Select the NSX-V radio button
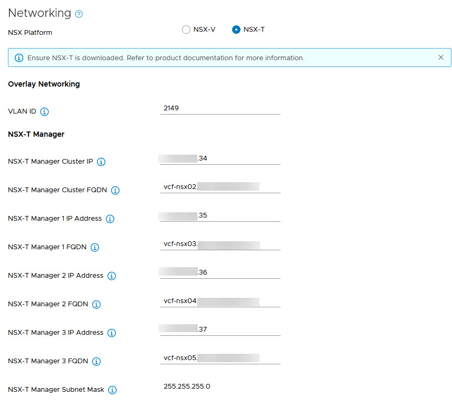The image size is (452, 405). click(x=186, y=30)
